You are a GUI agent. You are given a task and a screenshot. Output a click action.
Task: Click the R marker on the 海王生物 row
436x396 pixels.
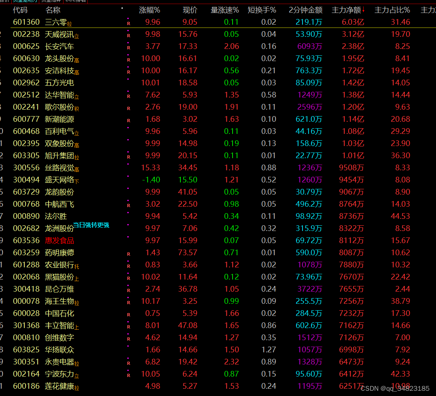click(x=129, y=303)
